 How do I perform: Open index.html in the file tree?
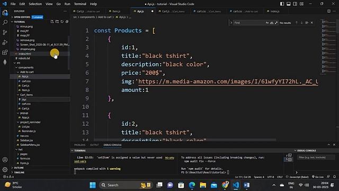(25, 54)
